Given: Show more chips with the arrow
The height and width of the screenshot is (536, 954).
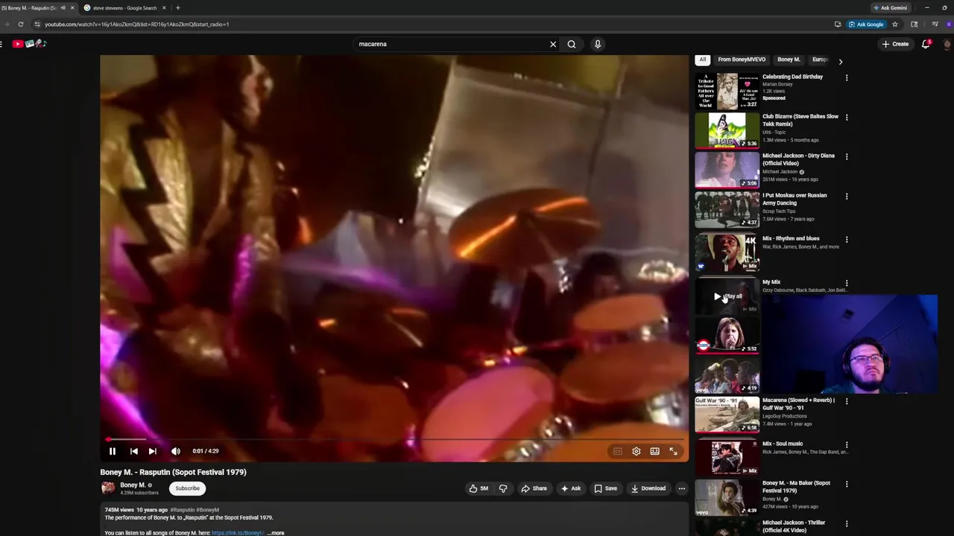Looking at the screenshot, I should point(840,62).
